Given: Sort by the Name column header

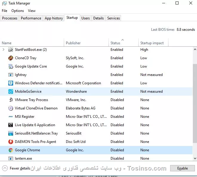Looking at the screenshot, I should point(7,43).
